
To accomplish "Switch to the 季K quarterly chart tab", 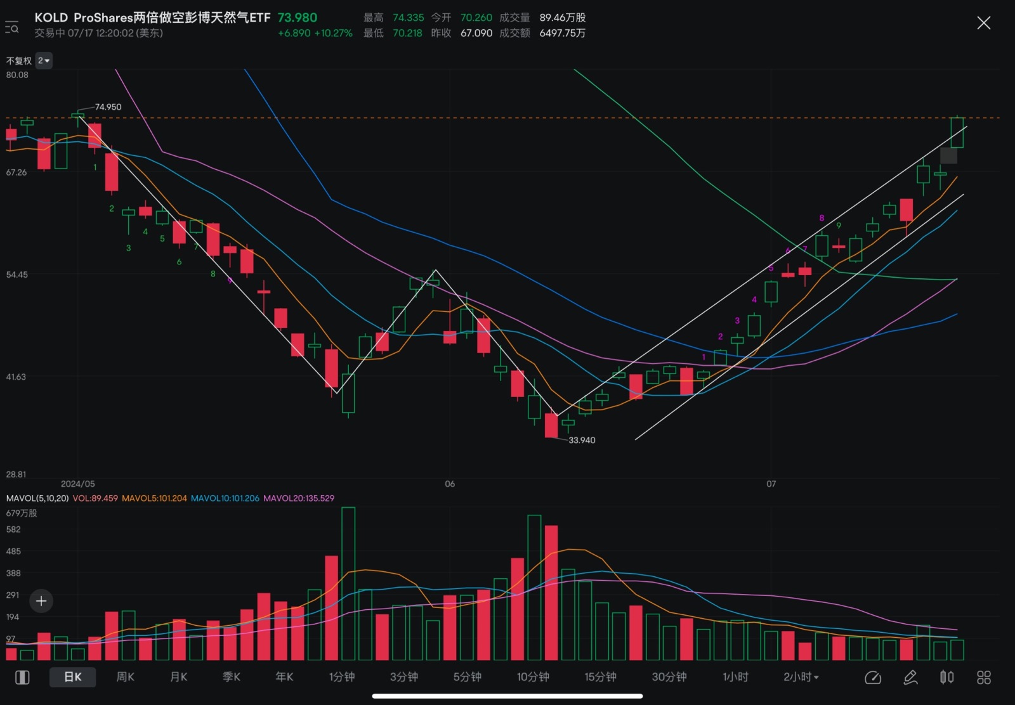I will (x=232, y=677).
